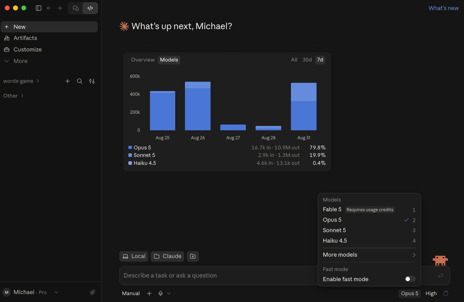Click the bug icon in sidebar footer
The height and width of the screenshot is (302, 464).
pos(93,292)
